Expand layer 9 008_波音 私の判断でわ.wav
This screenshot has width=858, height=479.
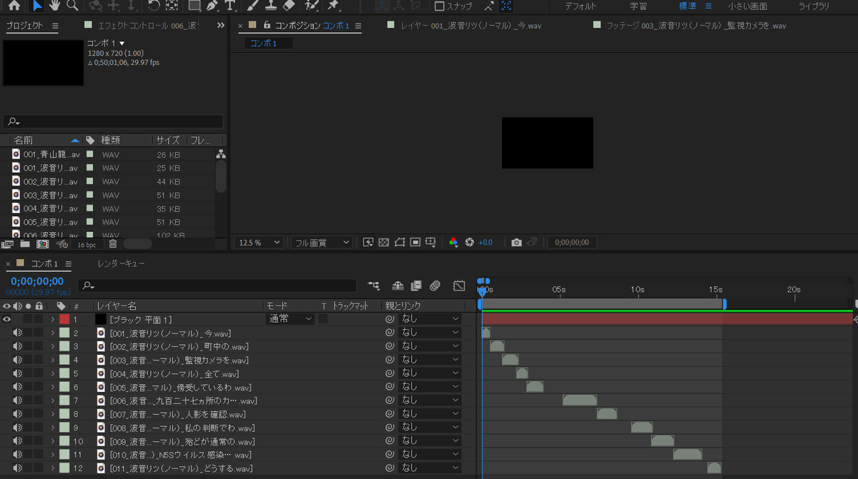pos(52,428)
